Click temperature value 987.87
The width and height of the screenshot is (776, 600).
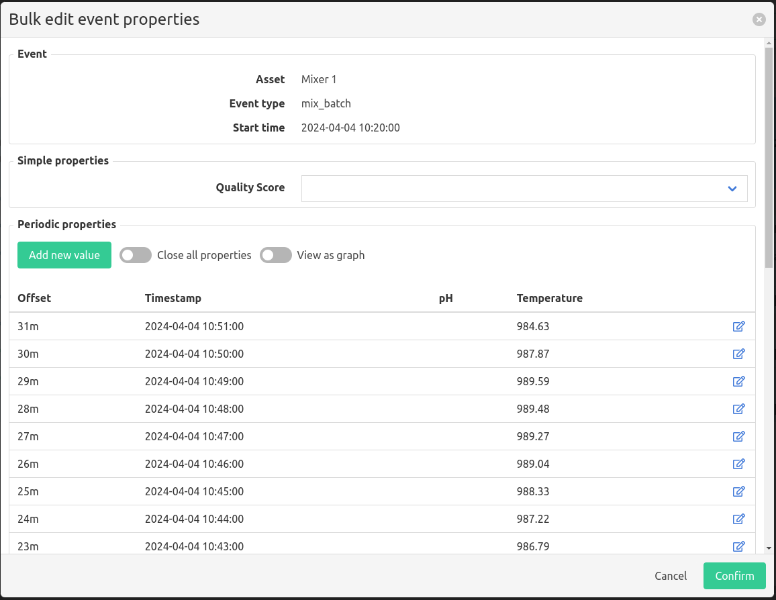pyautogui.click(x=533, y=354)
